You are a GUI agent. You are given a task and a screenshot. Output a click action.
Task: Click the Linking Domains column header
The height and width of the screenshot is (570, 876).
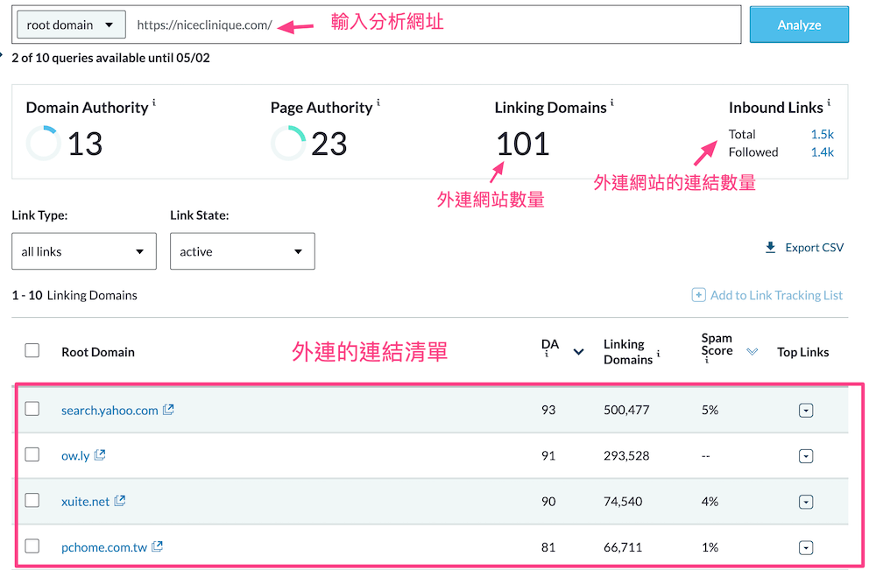tap(628, 352)
